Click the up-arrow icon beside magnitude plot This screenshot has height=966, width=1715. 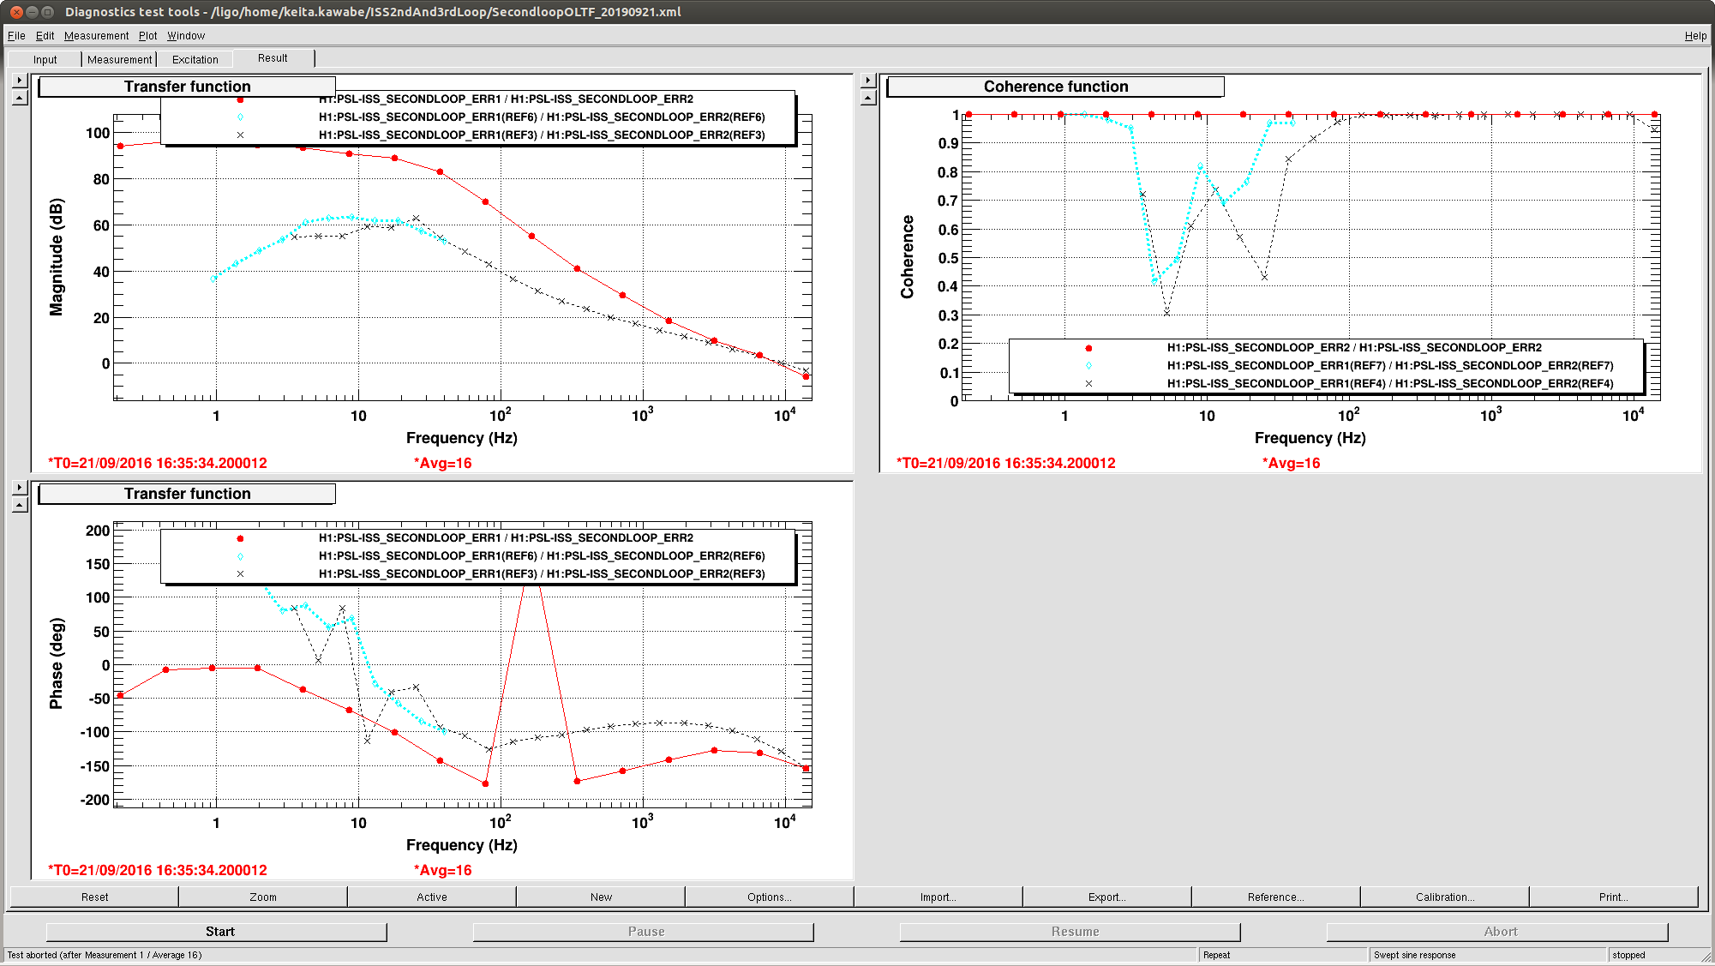[20, 98]
